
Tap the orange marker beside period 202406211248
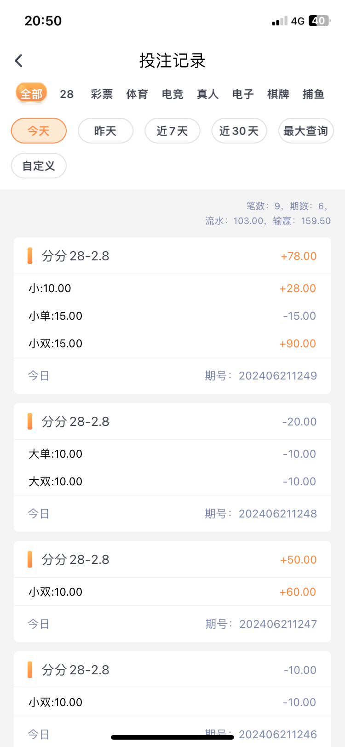coord(30,421)
